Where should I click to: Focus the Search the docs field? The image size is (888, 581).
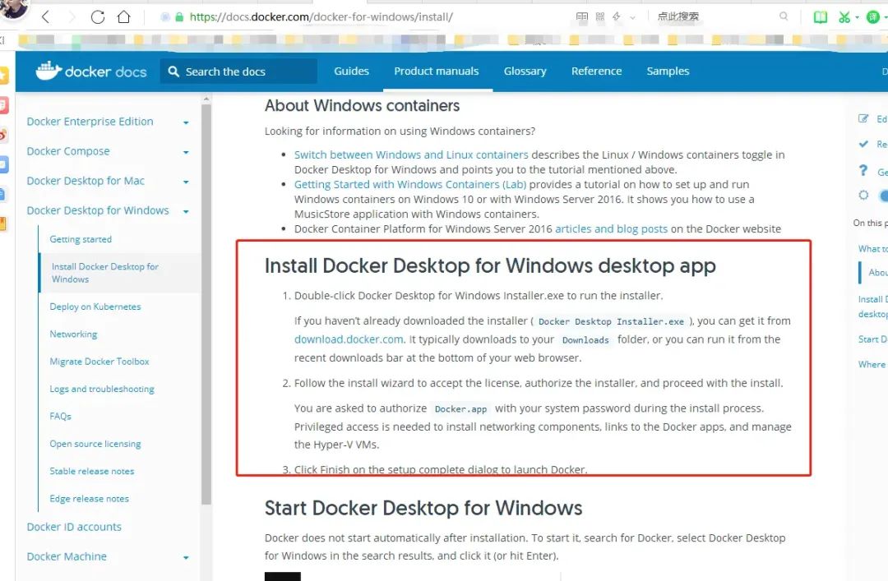coord(238,71)
